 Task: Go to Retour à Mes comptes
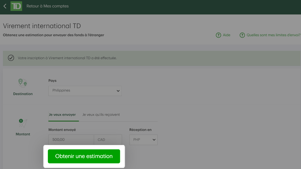(x=47, y=6)
